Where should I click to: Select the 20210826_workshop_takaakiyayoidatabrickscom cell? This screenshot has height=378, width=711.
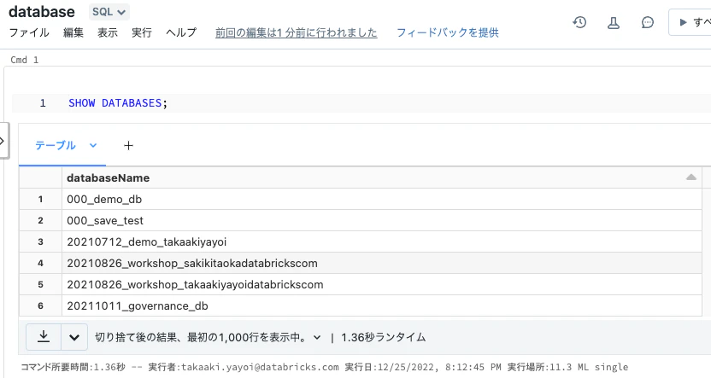[382, 284]
